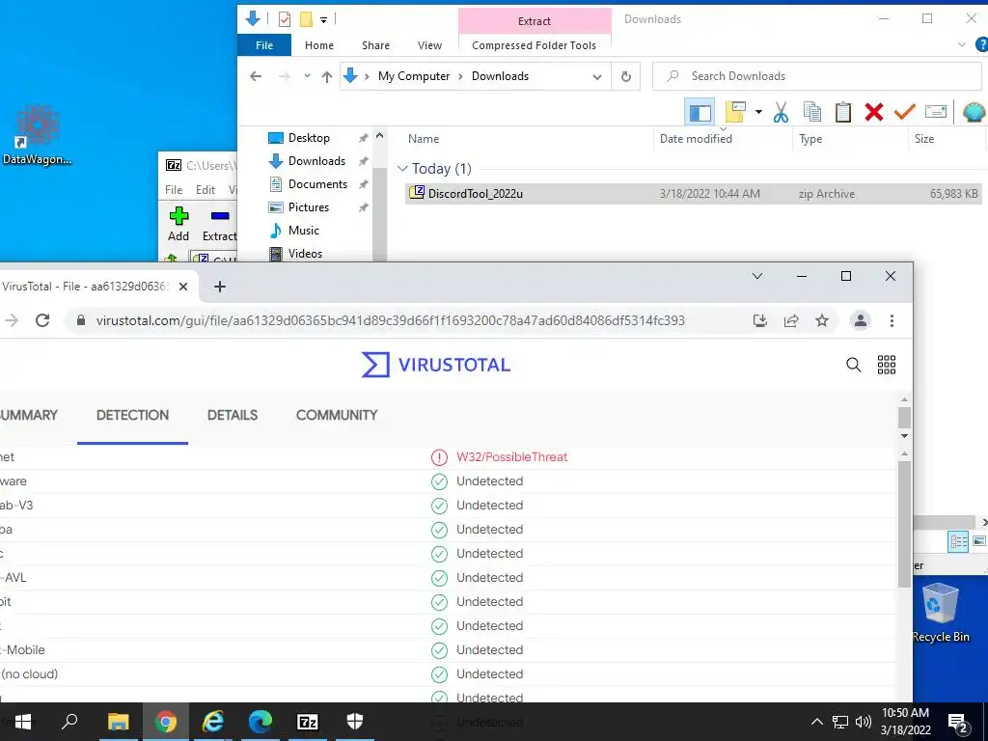Open the View tab in Explorer ribbon
Viewport: 988px width, 741px height.
(x=429, y=45)
